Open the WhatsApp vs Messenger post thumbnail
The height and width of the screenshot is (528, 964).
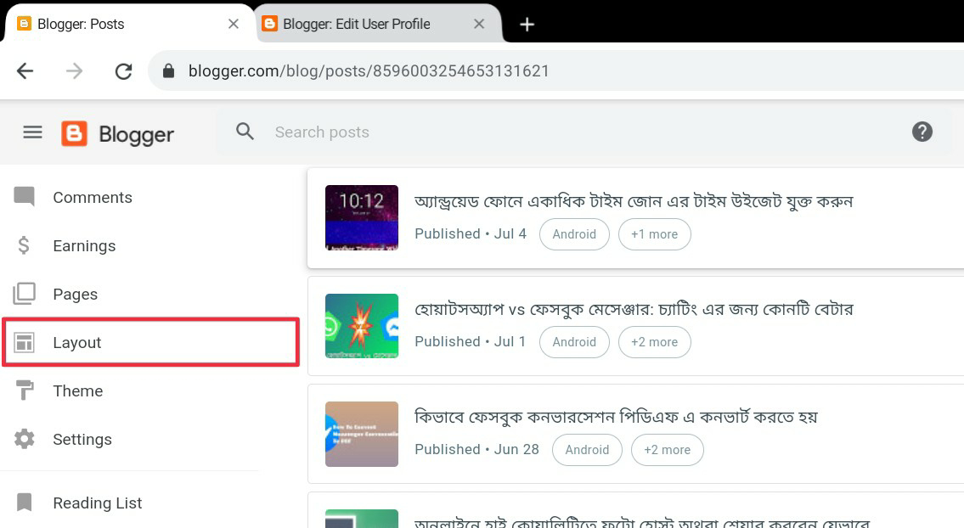362,326
